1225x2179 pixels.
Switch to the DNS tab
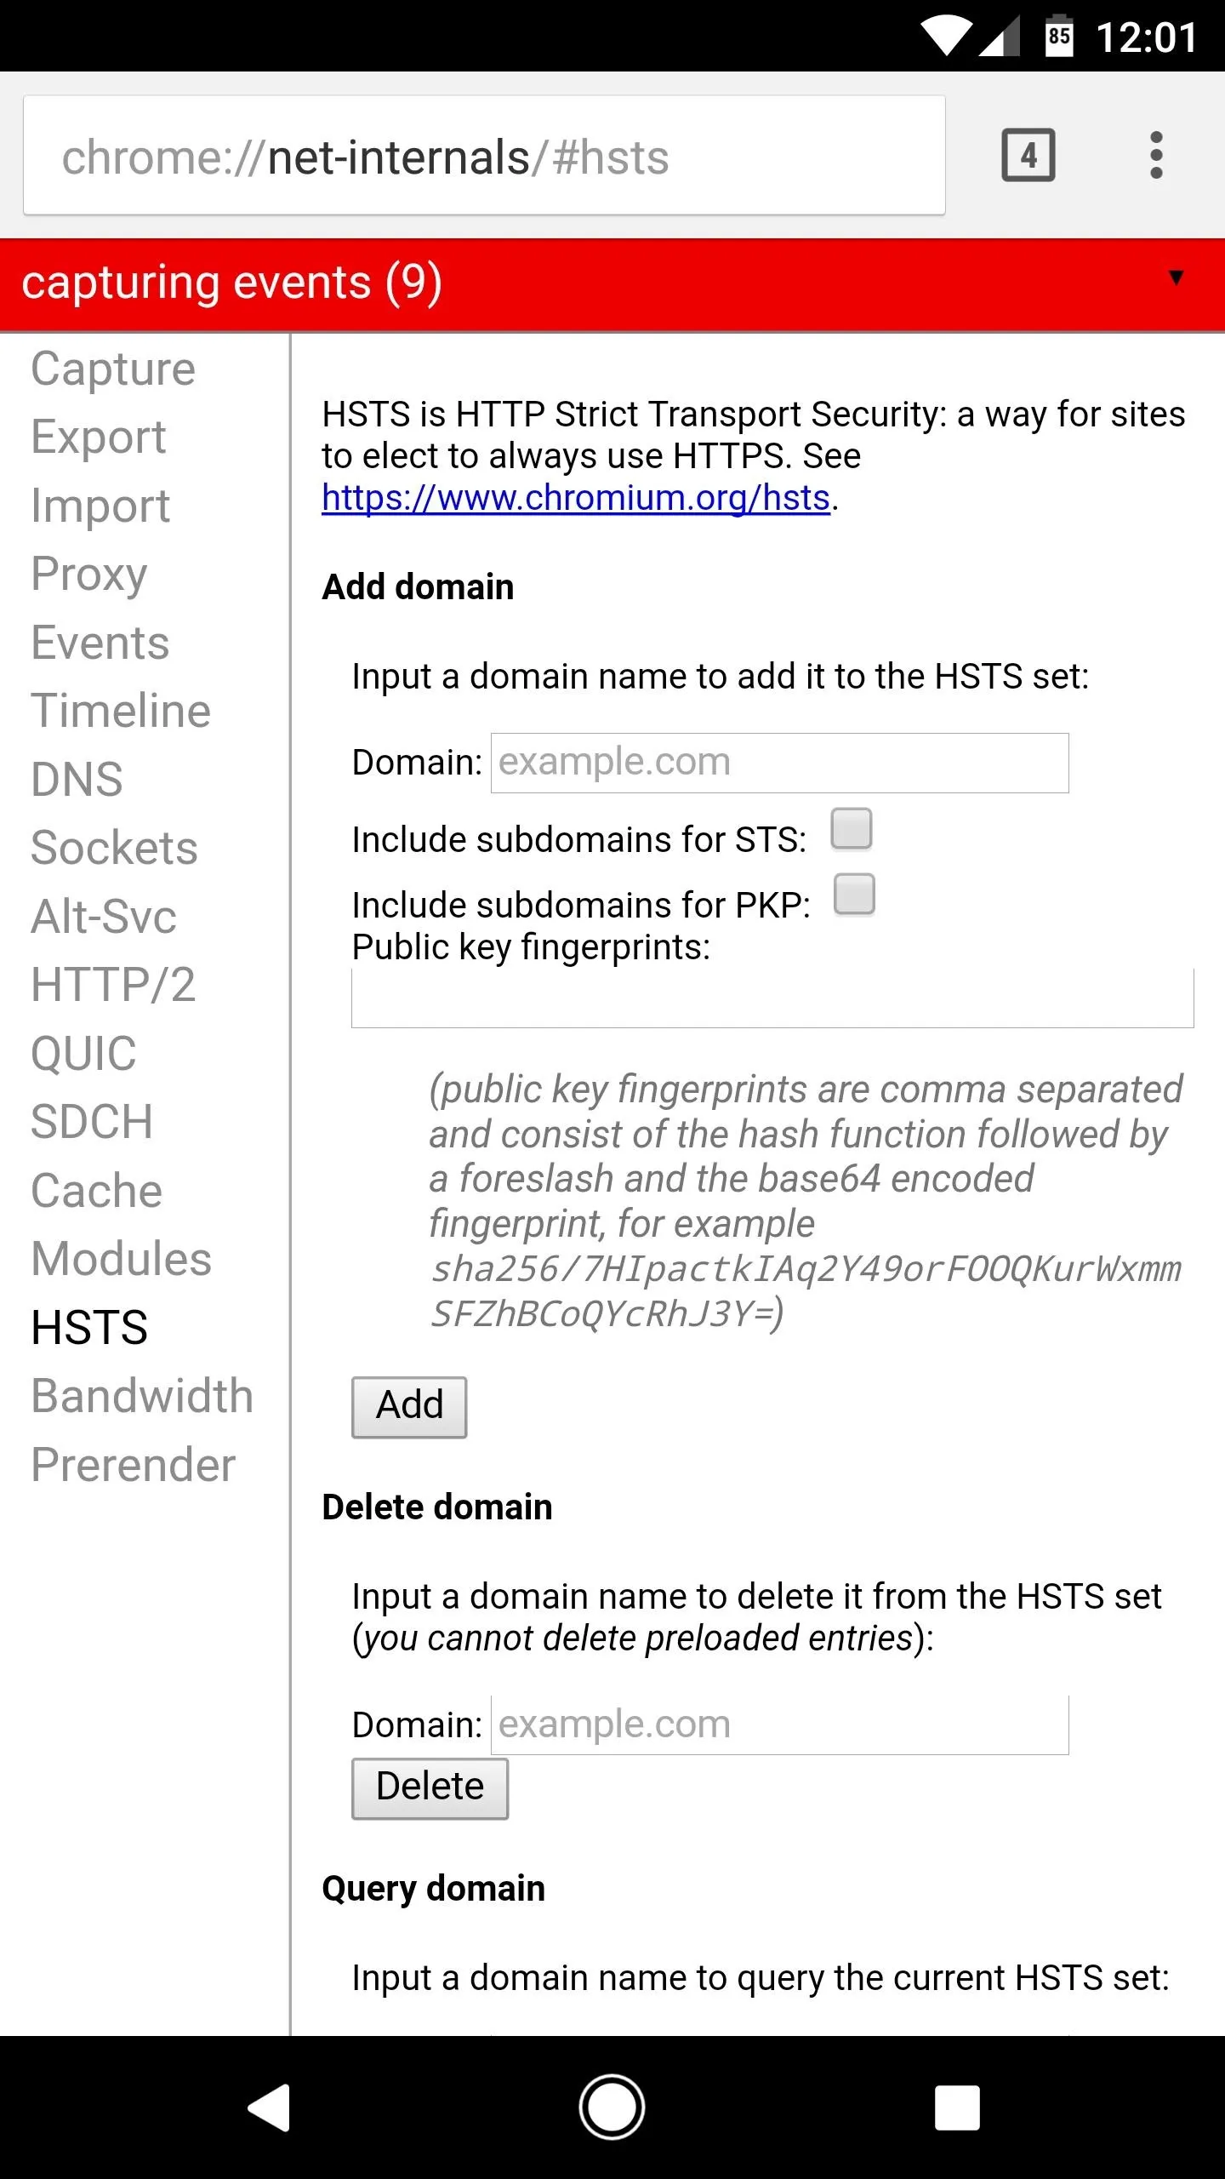(x=77, y=779)
